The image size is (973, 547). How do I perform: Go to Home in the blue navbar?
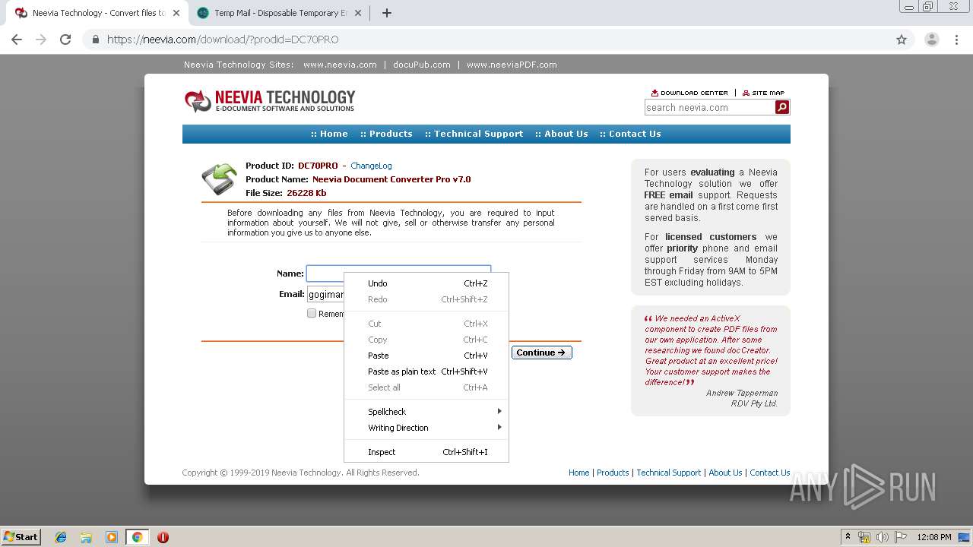click(329, 134)
